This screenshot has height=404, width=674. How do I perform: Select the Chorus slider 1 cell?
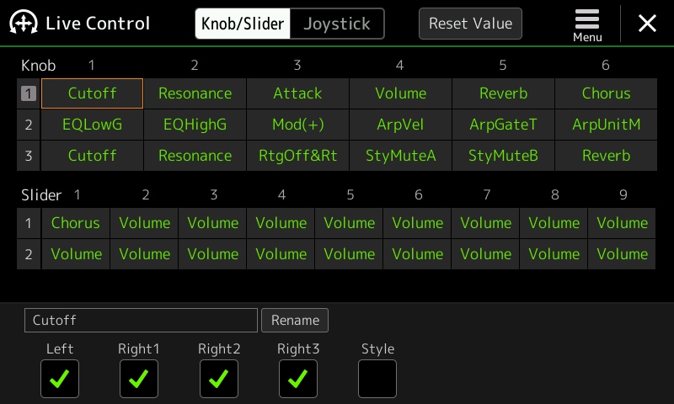point(76,223)
